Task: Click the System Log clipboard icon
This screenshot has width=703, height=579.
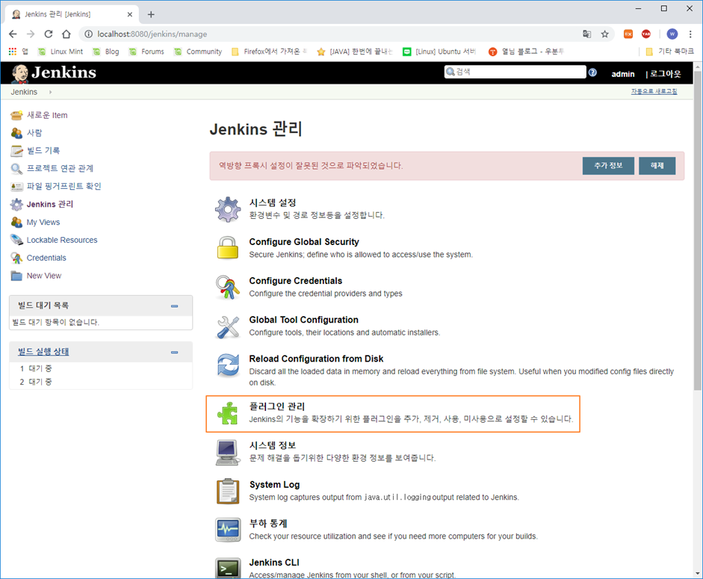Action: tap(228, 491)
